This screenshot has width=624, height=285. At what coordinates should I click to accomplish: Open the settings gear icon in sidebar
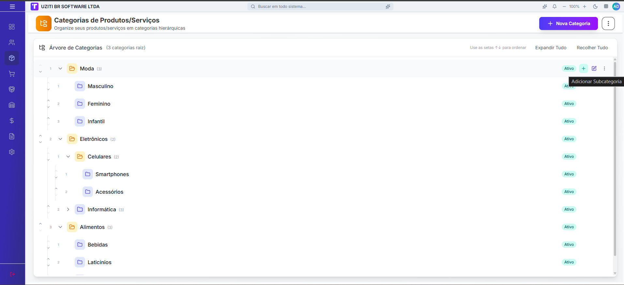tap(12, 152)
